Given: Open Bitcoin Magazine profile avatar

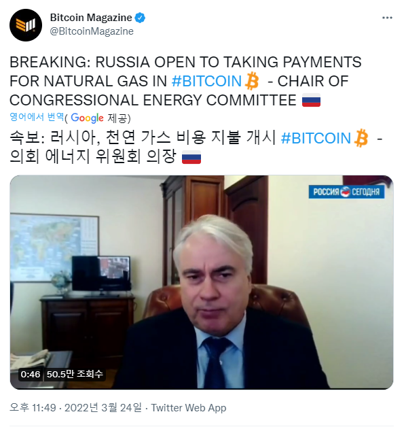Looking at the screenshot, I should (x=26, y=25).
